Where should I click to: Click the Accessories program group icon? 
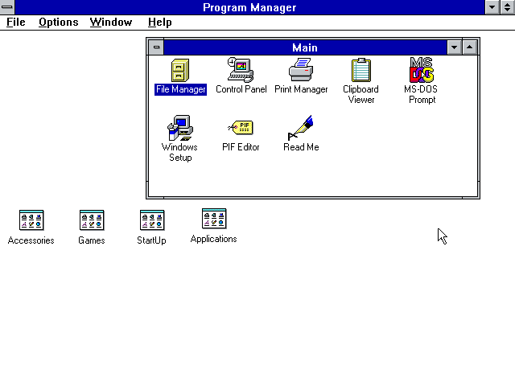31,220
